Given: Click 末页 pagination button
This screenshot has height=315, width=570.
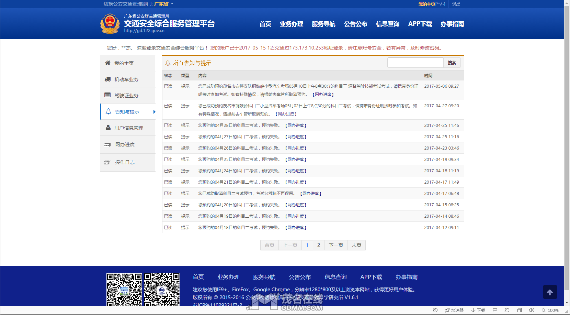Looking at the screenshot, I should (x=356, y=245).
